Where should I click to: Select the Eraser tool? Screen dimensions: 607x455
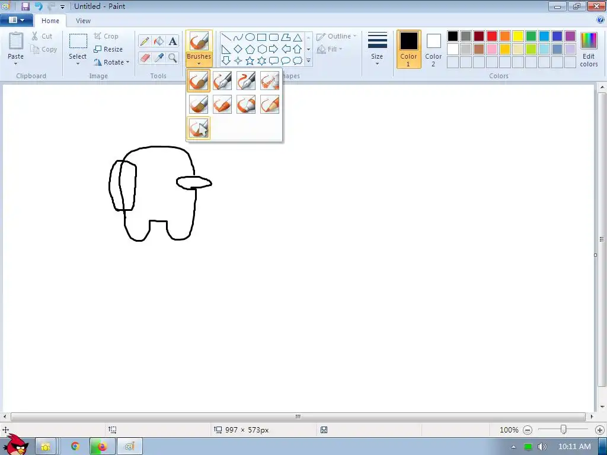pyautogui.click(x=145, y=58)
